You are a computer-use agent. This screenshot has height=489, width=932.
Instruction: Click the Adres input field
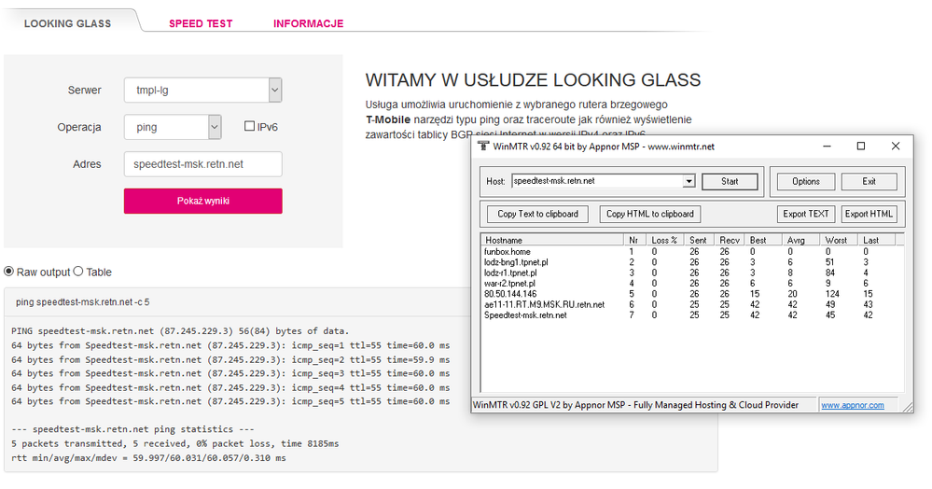coord(202,164)
